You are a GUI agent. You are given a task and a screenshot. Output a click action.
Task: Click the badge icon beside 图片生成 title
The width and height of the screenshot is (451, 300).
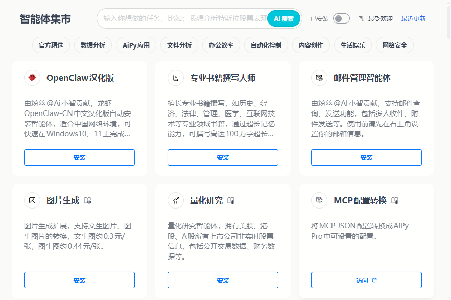pyautogui.click(x=87, y=201)
